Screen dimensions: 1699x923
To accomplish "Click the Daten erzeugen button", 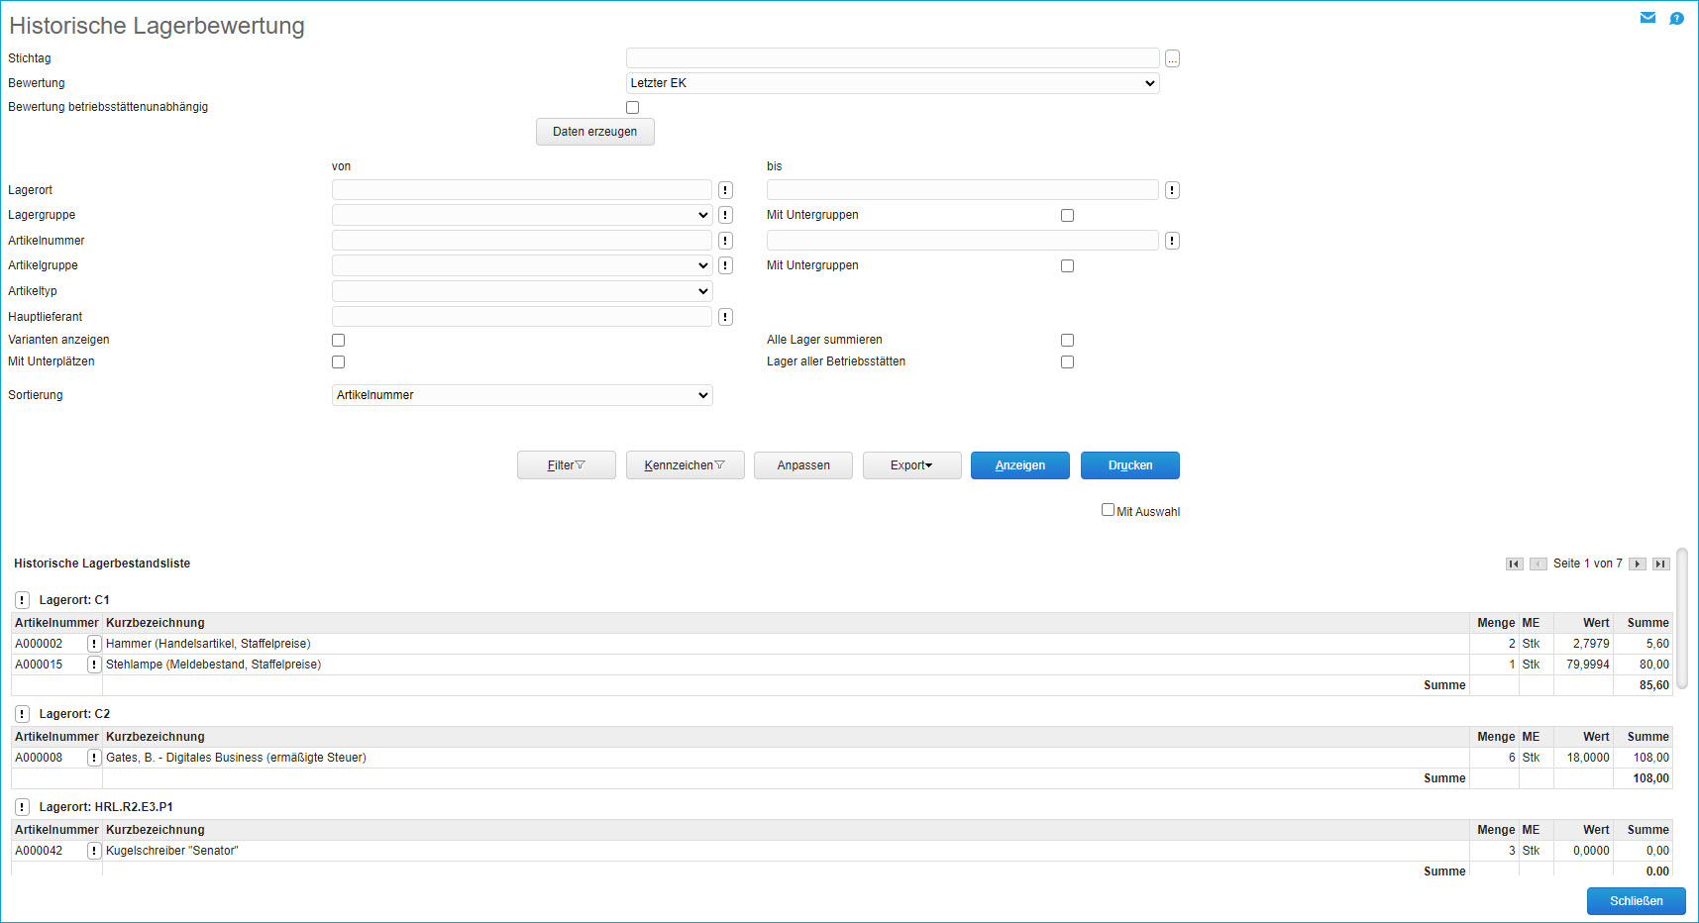I will [595, 132].
